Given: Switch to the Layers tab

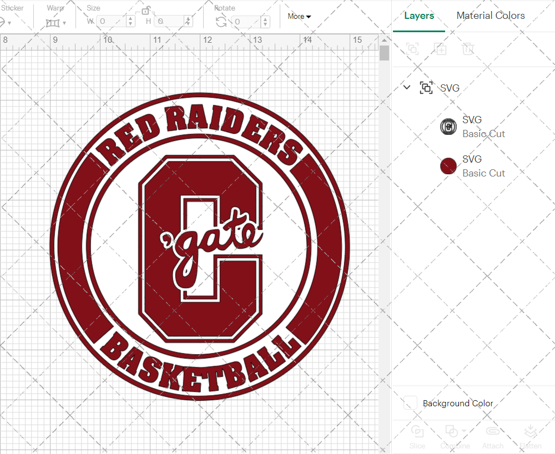Looking at the screenshot, I should (418, 16).
